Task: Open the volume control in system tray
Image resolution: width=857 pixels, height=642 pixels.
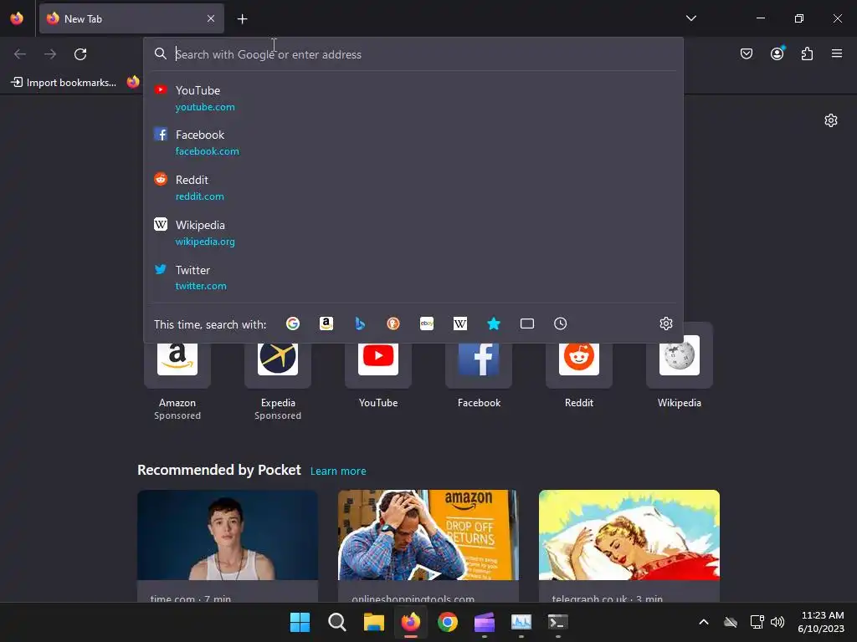Action: tap(777, 622)
